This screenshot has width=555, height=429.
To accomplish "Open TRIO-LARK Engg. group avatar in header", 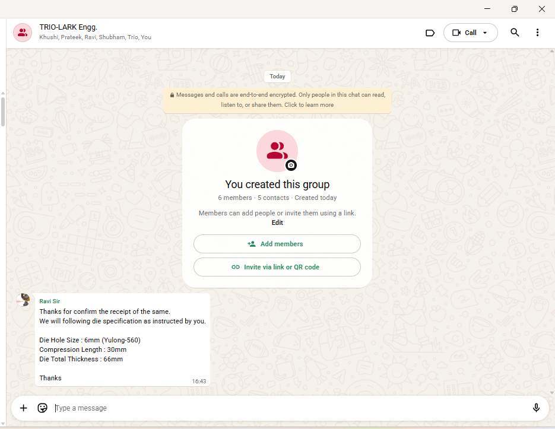I will [x=23, y=33].
